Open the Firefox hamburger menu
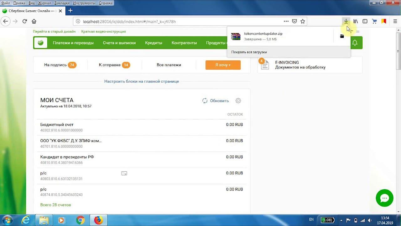Image resolution: width=401 pixels, height=226 pixels. (x=395, y=21)
